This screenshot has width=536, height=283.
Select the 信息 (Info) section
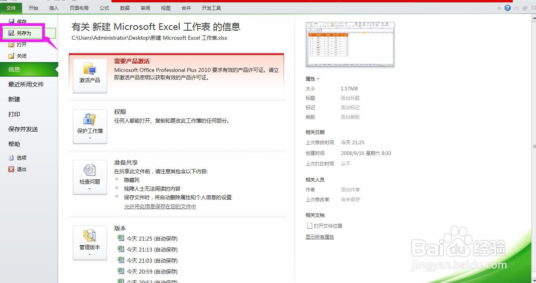(29, 69)
